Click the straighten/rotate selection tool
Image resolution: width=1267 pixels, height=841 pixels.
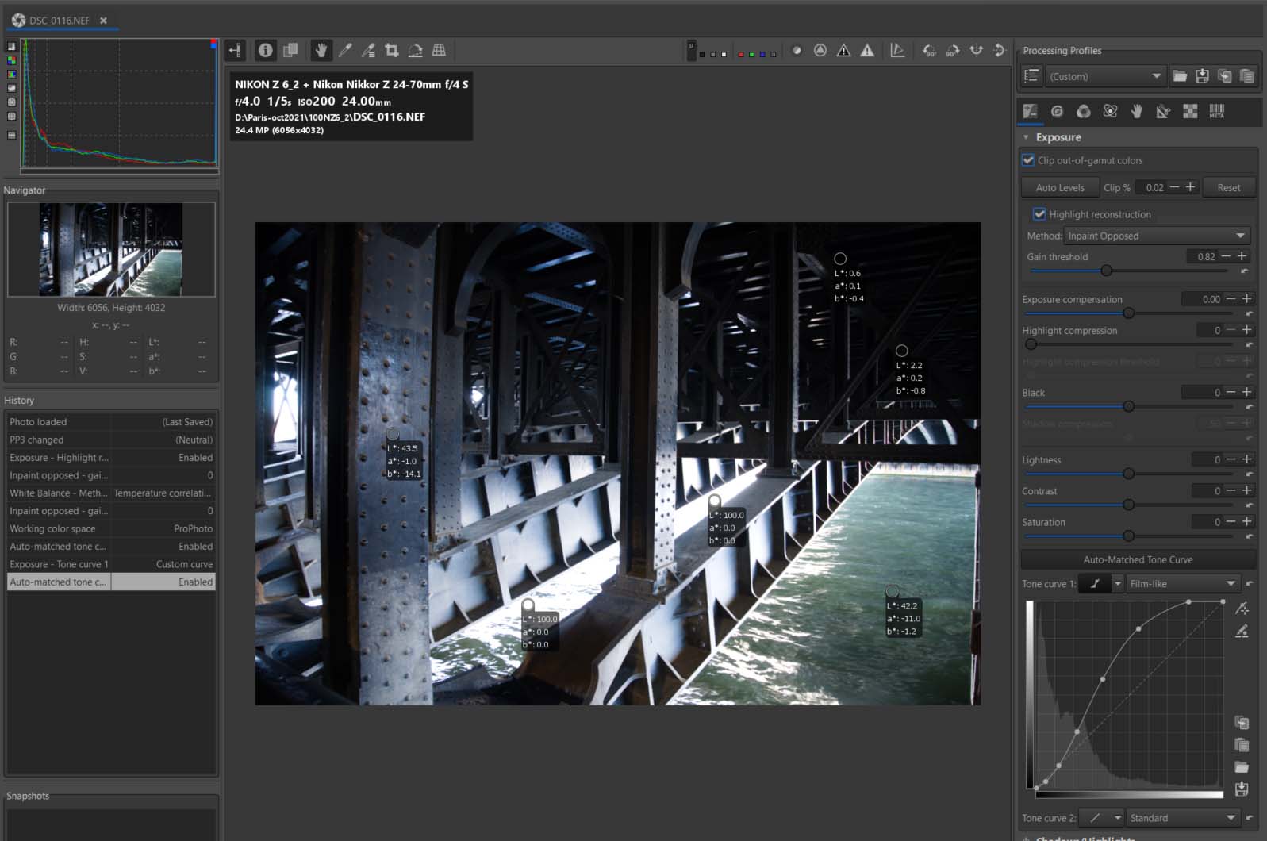click(x=415, y=51)
